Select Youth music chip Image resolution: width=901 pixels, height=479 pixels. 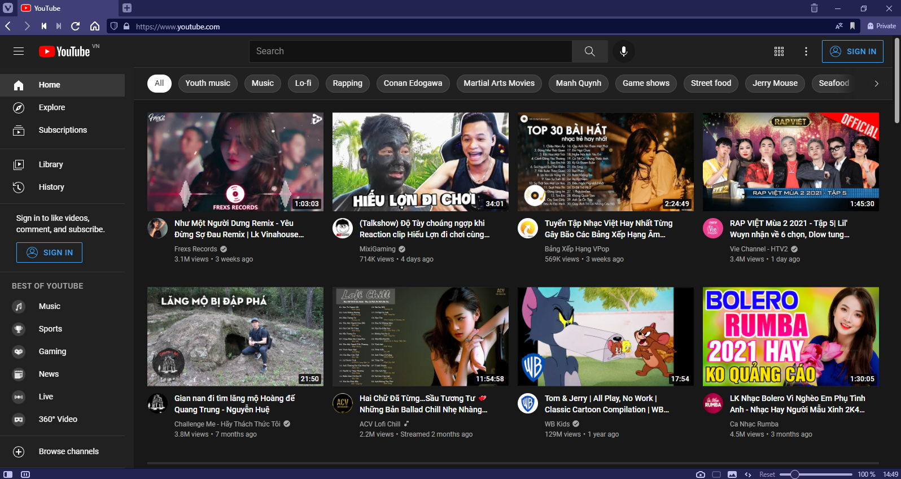tap(208, 83)
